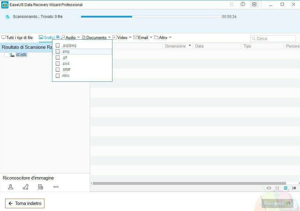Select Tutti i tipi di file tab
The image size is (300, 211).
(17, 38)
